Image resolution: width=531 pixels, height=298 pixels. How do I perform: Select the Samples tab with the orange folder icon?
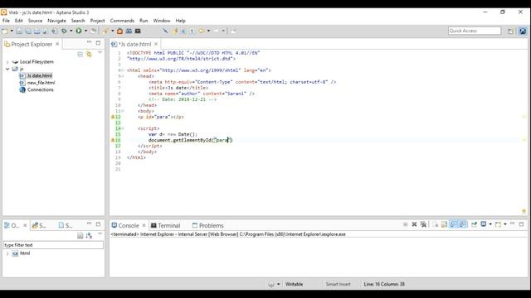pyautogui.click(x=39, y=225)
